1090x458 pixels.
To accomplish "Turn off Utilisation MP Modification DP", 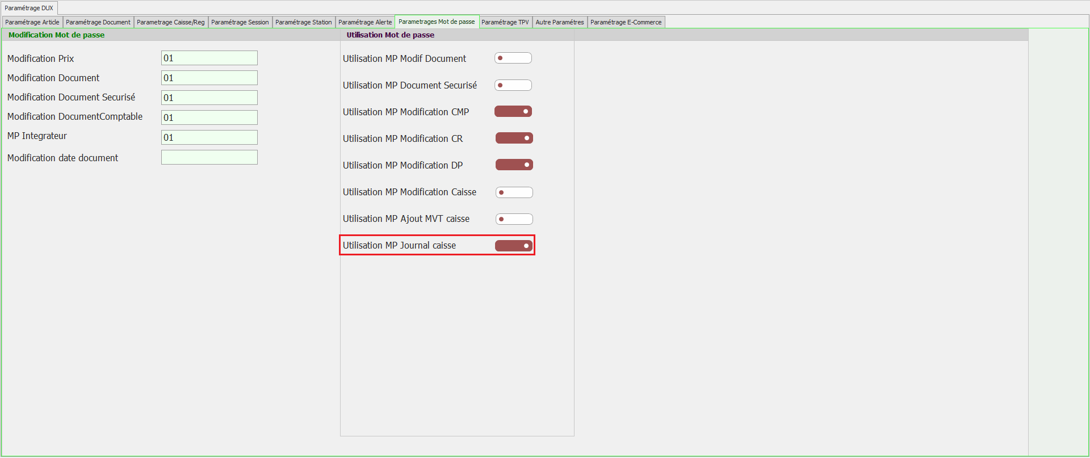I will pyautogui.click(x=514, y=165).
